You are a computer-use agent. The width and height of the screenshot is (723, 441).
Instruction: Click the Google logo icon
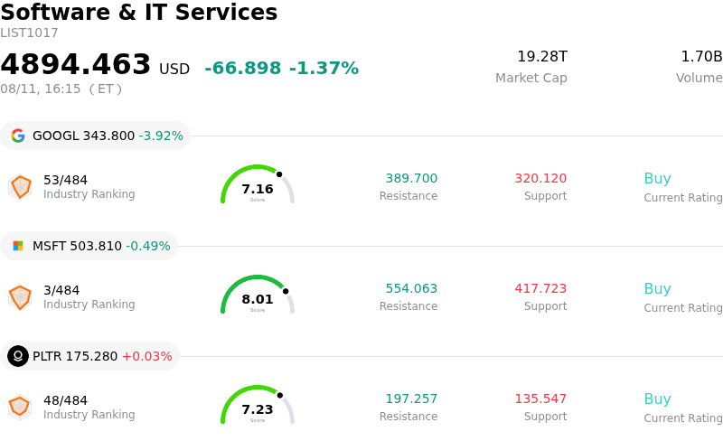[18, 136]
